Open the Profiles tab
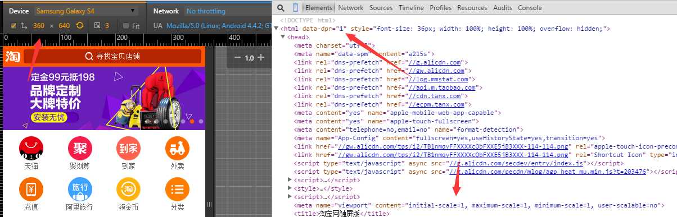 (441, 8)
